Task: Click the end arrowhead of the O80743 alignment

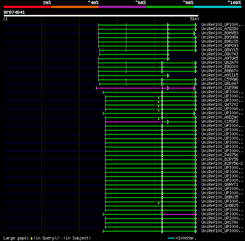Action: (168, 54)
